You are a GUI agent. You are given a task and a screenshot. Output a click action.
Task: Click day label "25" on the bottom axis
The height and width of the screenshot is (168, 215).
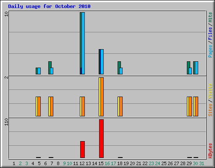[164, 163]
